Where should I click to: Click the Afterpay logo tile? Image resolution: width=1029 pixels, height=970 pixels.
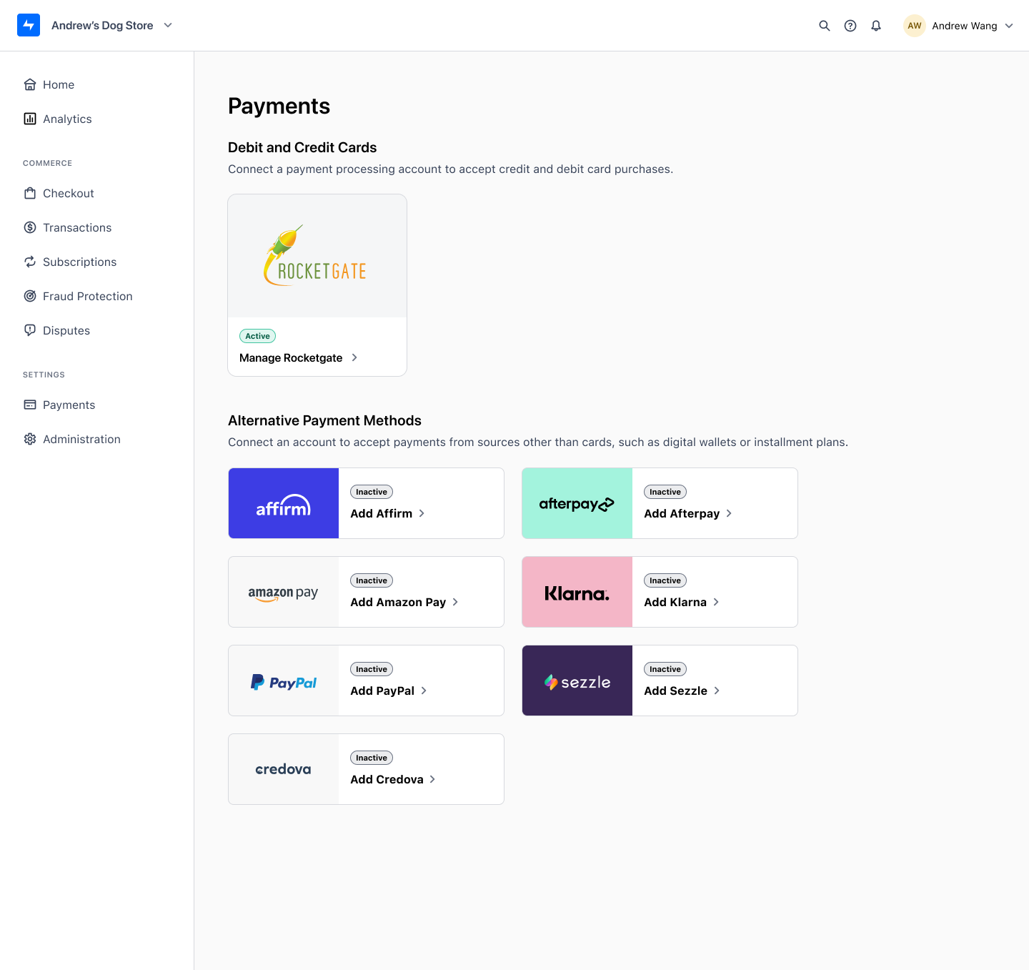point(577,503)
